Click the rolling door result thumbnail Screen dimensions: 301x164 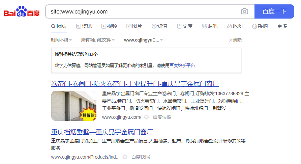coord(74,106)
